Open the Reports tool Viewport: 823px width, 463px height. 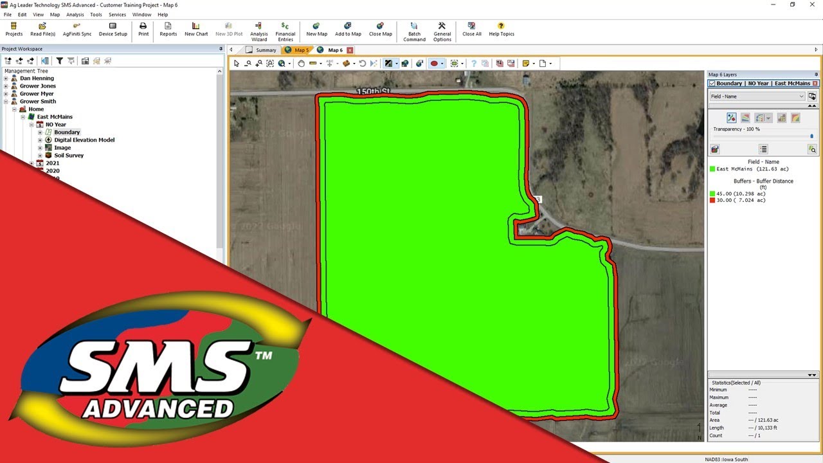coord(168,29)
